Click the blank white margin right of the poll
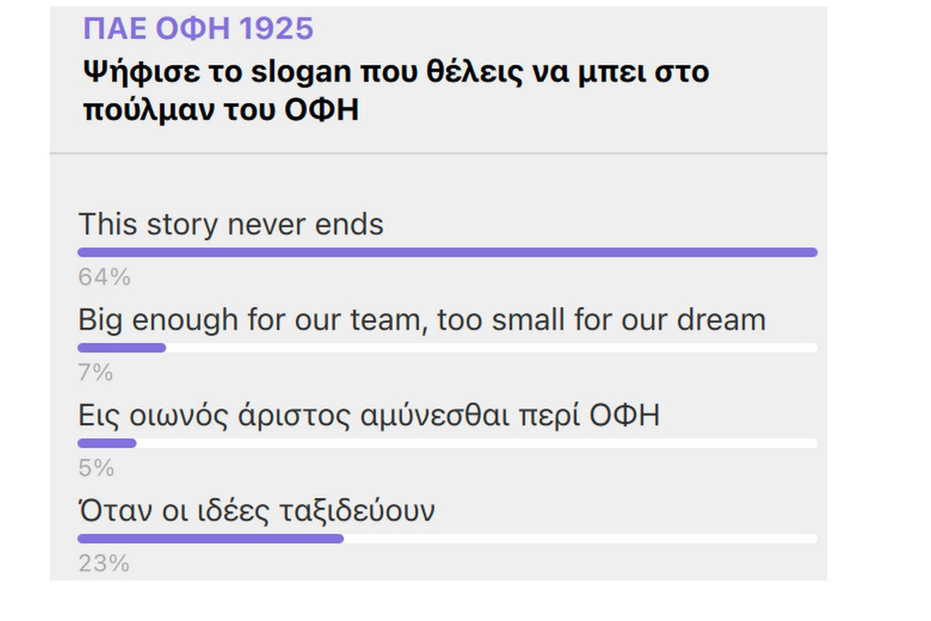 [878, 310]
